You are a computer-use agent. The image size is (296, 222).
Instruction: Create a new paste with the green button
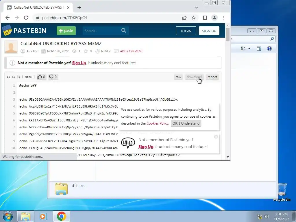[66, 31]
